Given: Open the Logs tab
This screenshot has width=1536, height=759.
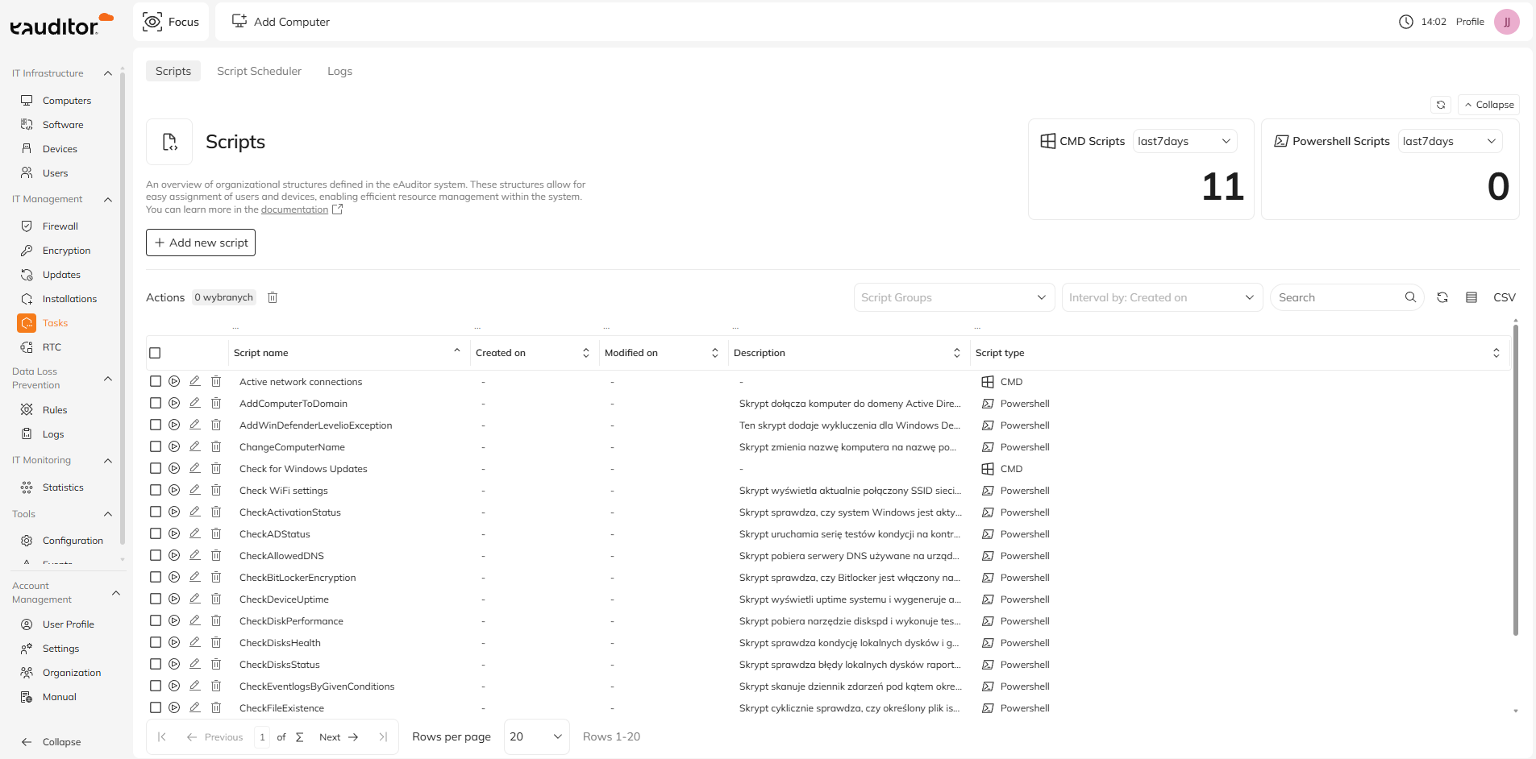Looking at the screenshot, I should click(339, 71).
